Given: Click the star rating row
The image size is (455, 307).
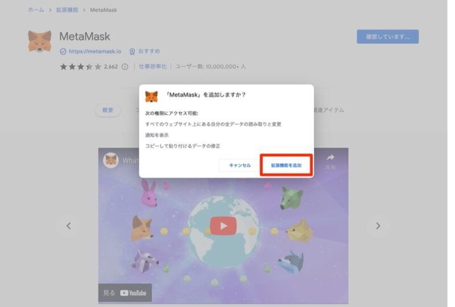Looking at the screenshot, I should pos(80,67).
